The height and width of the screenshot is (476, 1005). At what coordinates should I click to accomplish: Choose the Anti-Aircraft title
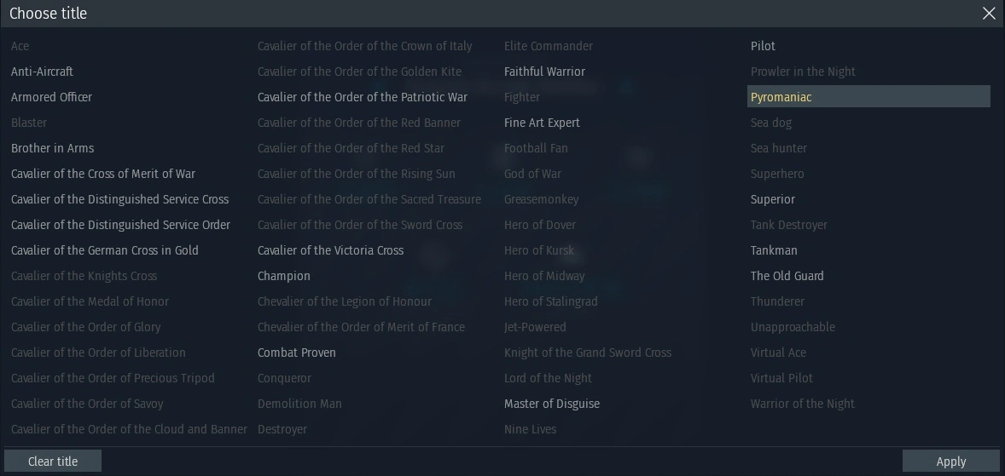point(42,72)
